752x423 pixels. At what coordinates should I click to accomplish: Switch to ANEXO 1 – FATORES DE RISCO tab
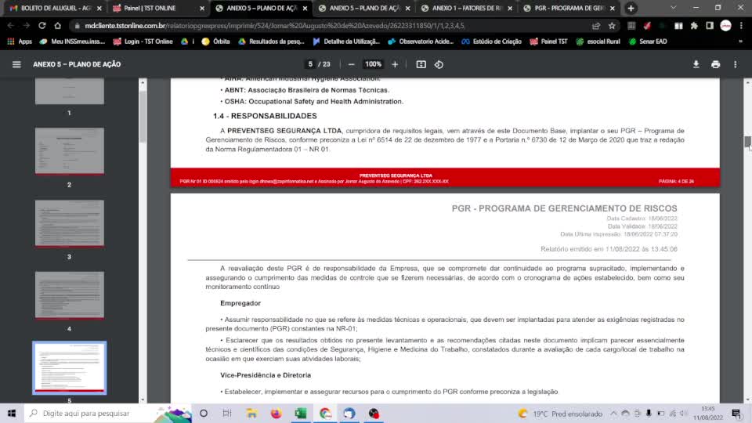467,8
